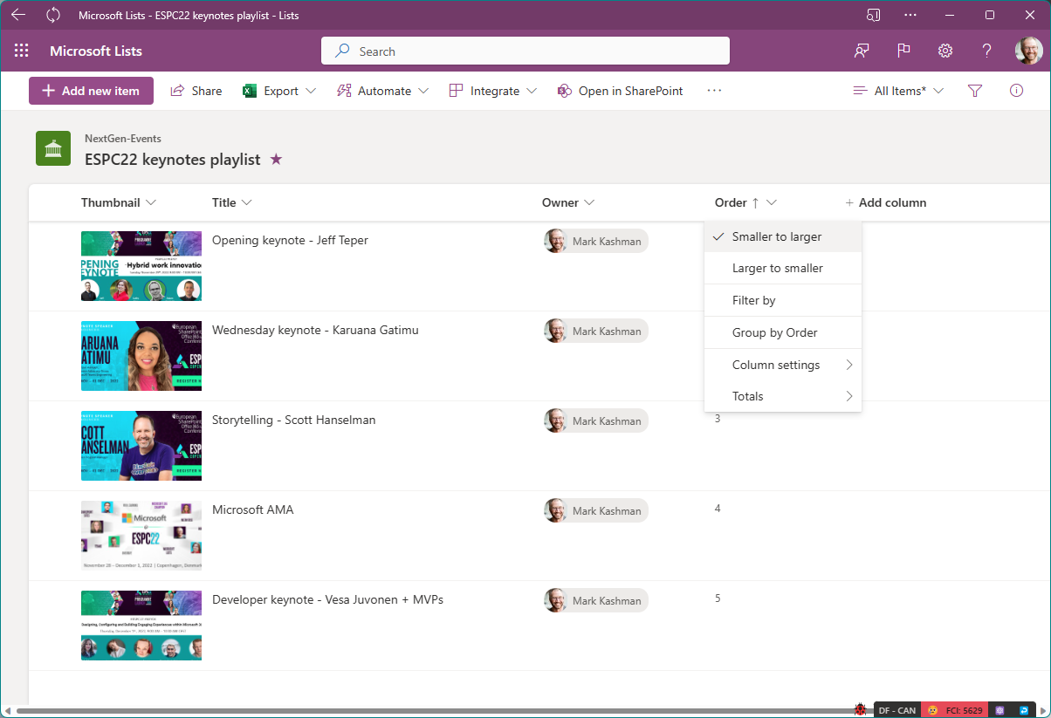Viewport: 1051px width, 718px height.
Task: Open the invite people icon
Action: click(862, 51)
